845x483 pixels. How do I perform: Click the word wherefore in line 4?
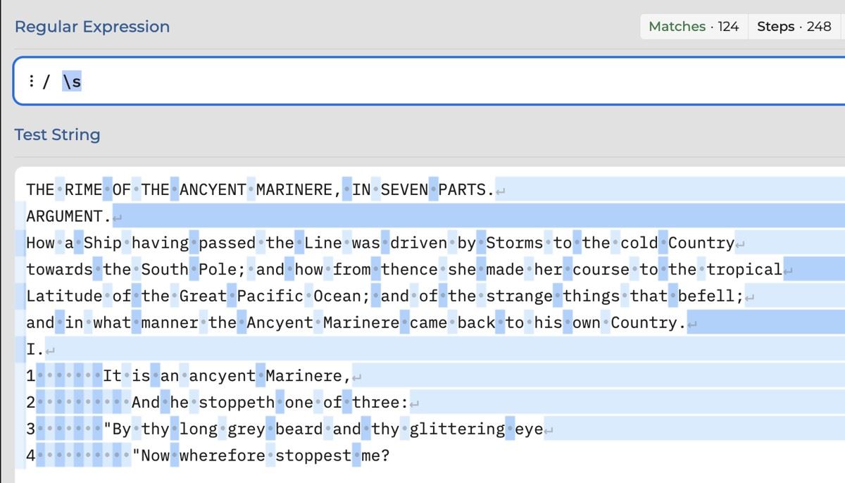pyautogui.click(x=223, y=456)
